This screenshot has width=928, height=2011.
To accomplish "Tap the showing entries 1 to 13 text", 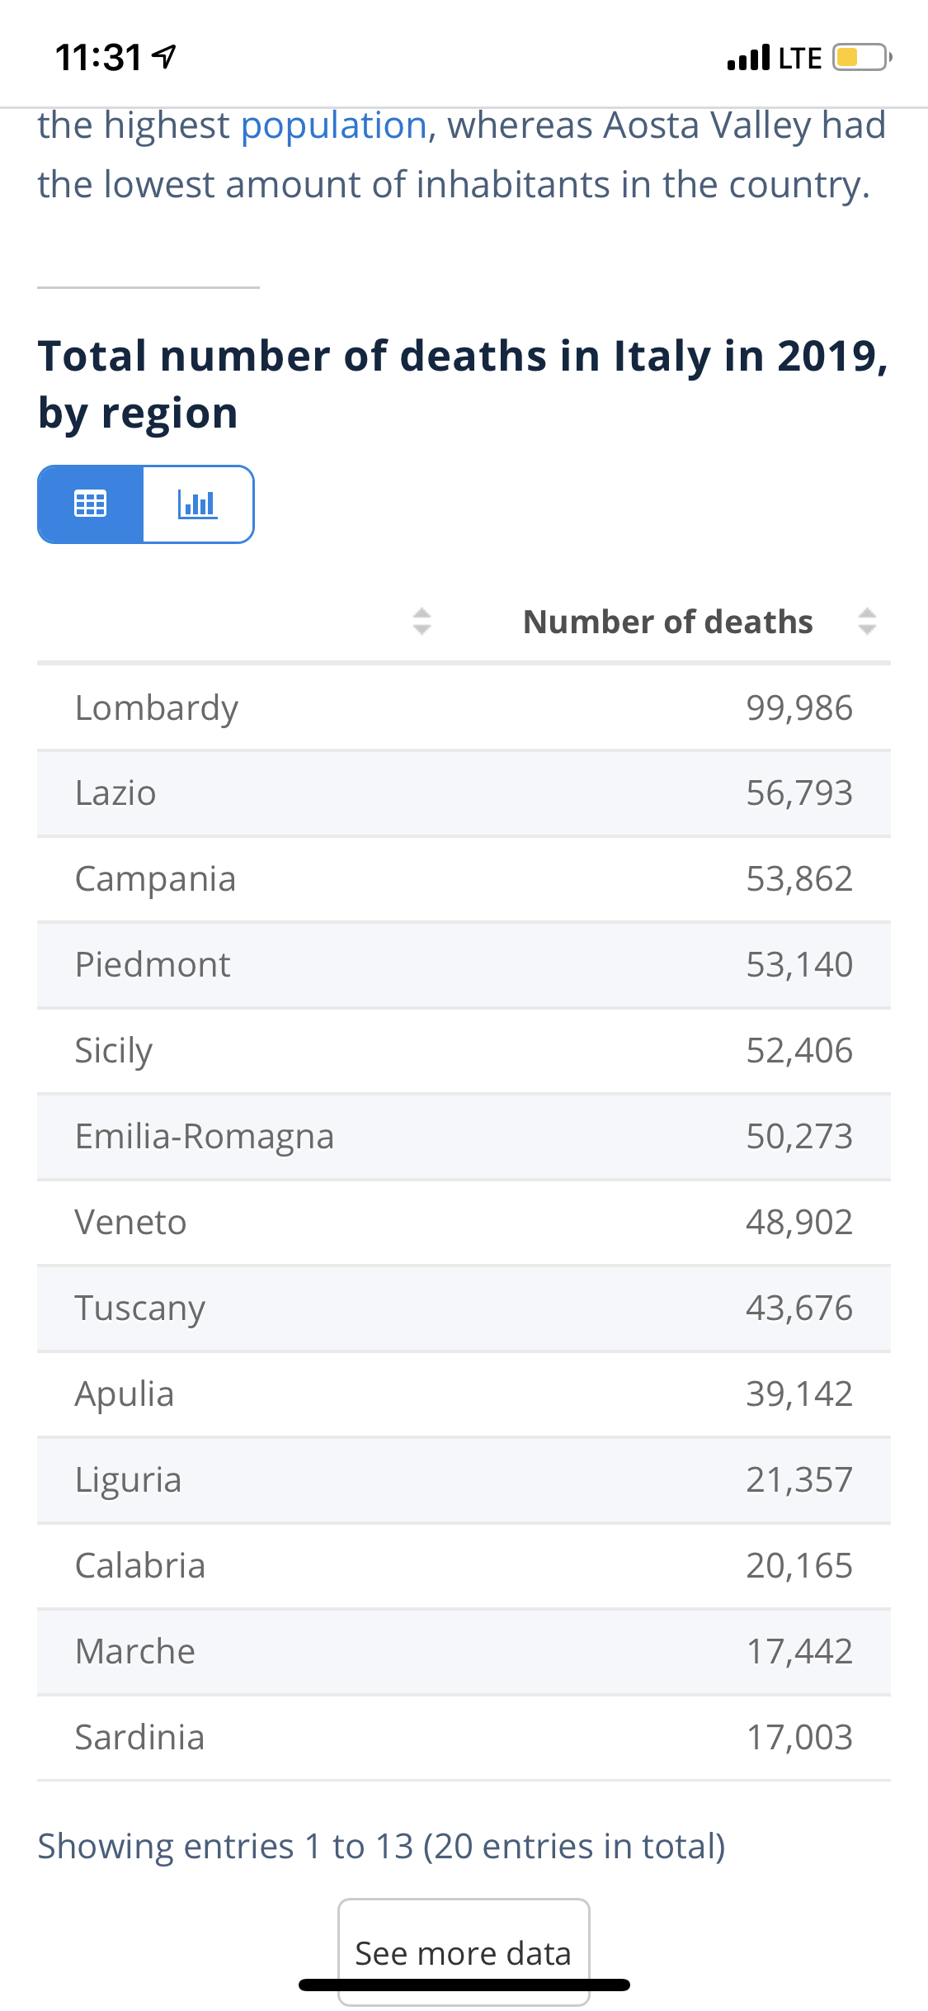I will point(381,1846).
